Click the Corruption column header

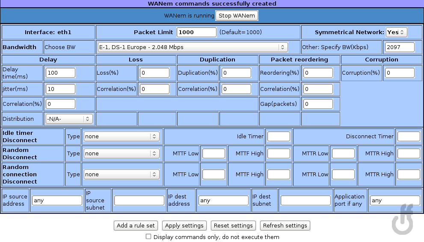pyautogui.click(x=382, y=60)
